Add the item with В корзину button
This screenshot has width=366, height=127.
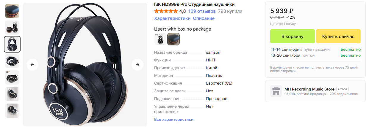click(x=293, y=36)
